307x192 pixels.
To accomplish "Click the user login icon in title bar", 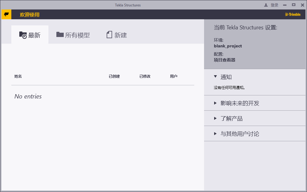I will pos(266,5).
